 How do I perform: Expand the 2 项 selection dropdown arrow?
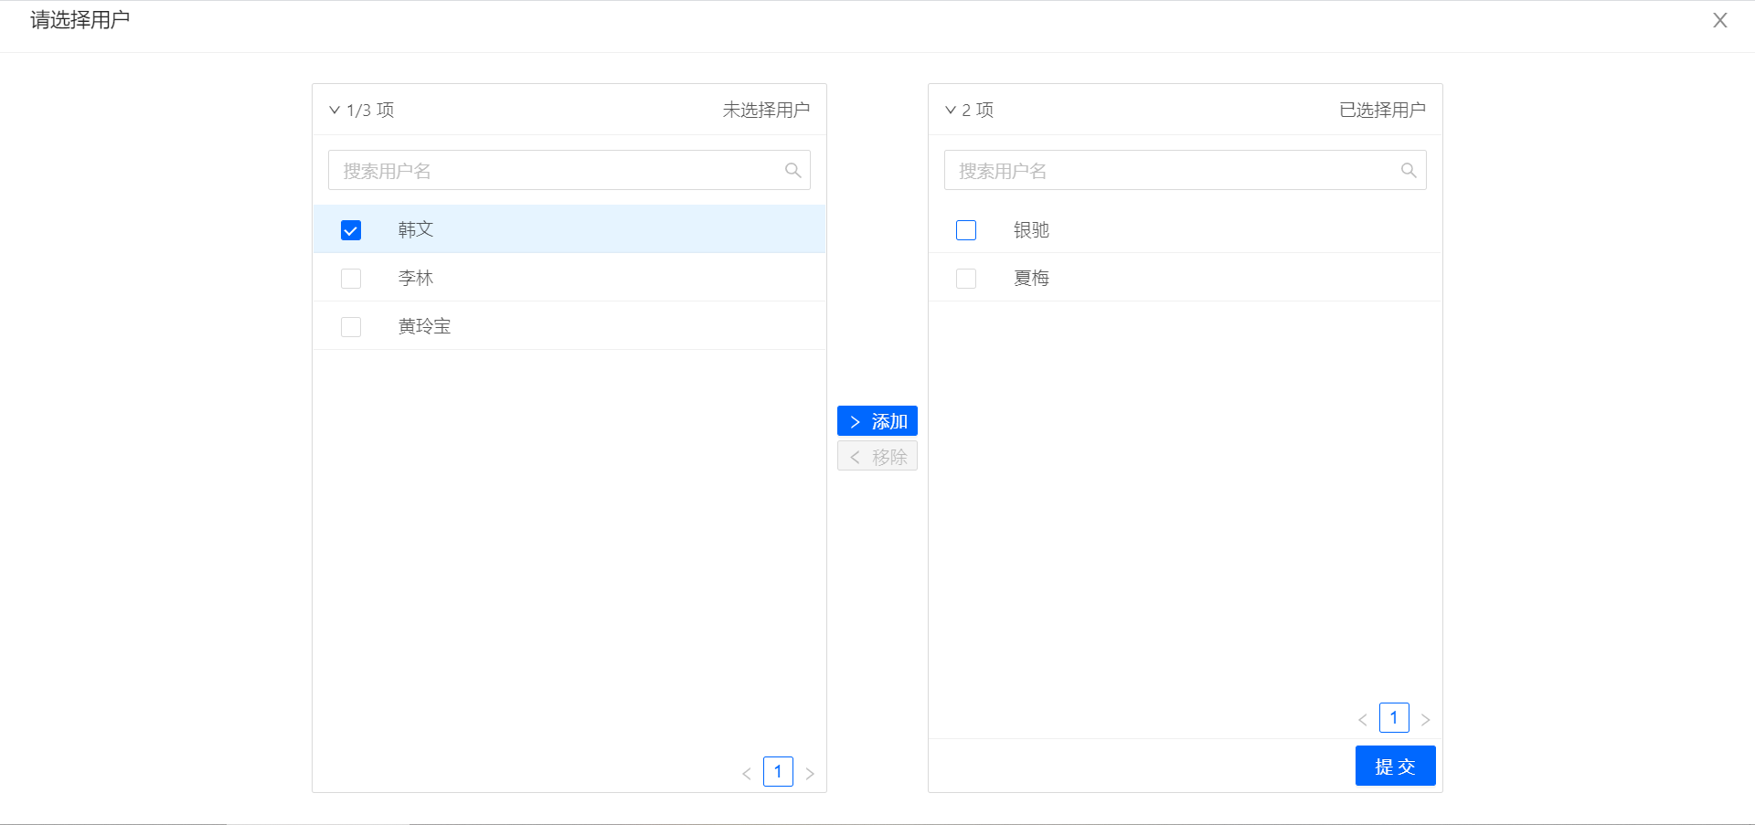pyautogui.click(x=951, y=110)
